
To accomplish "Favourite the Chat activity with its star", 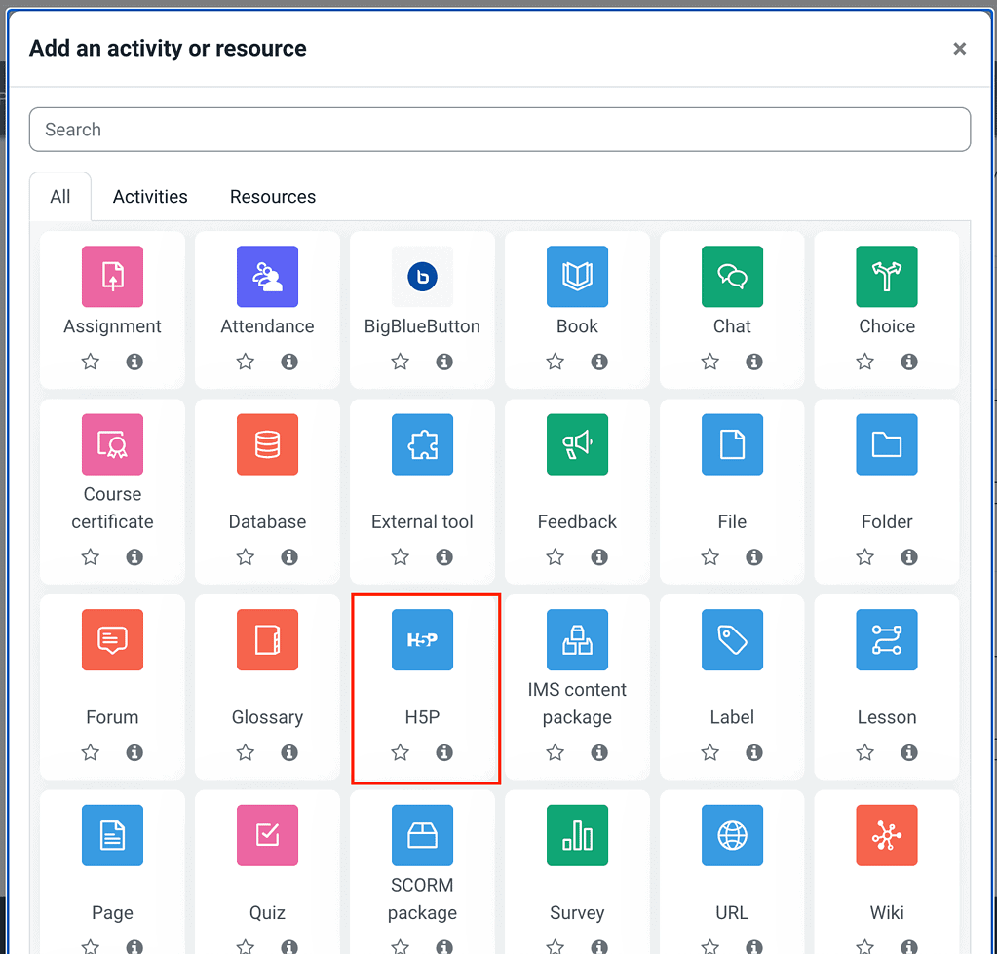I will 710,362.
